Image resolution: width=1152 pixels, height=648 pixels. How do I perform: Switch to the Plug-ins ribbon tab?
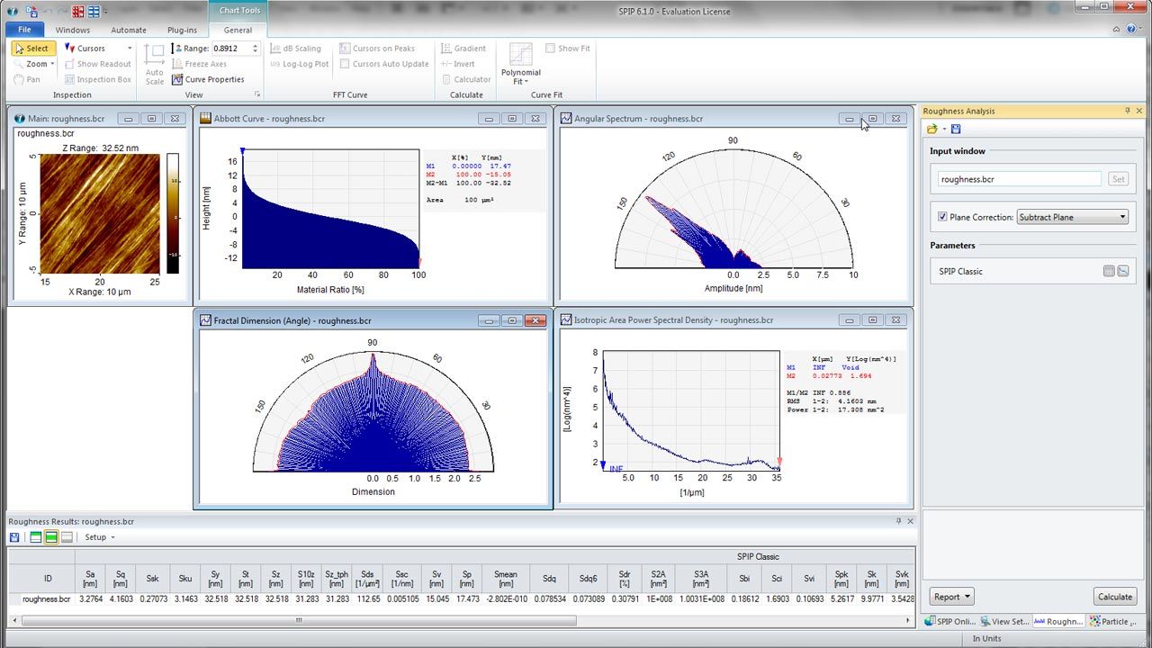click(x=183, y=30)
